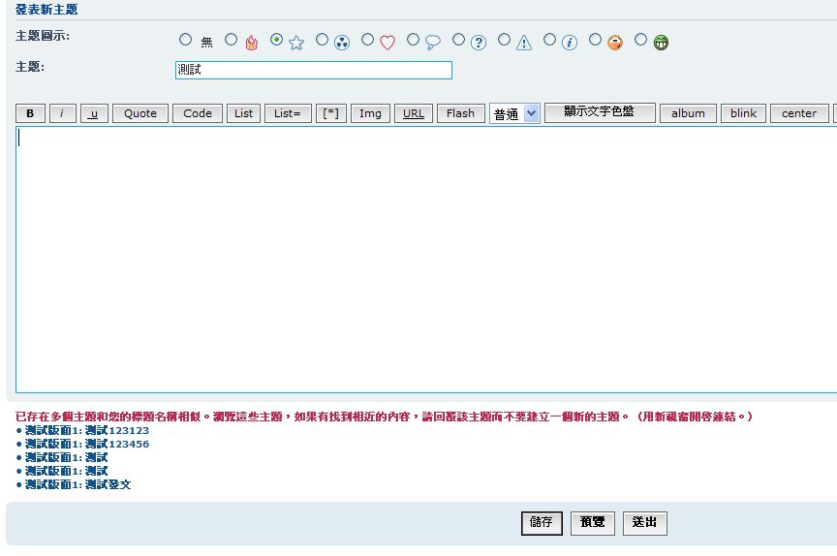Insert a URL tag from the toolbar
This screenshot has height=556, width=837.
point(414,113)
